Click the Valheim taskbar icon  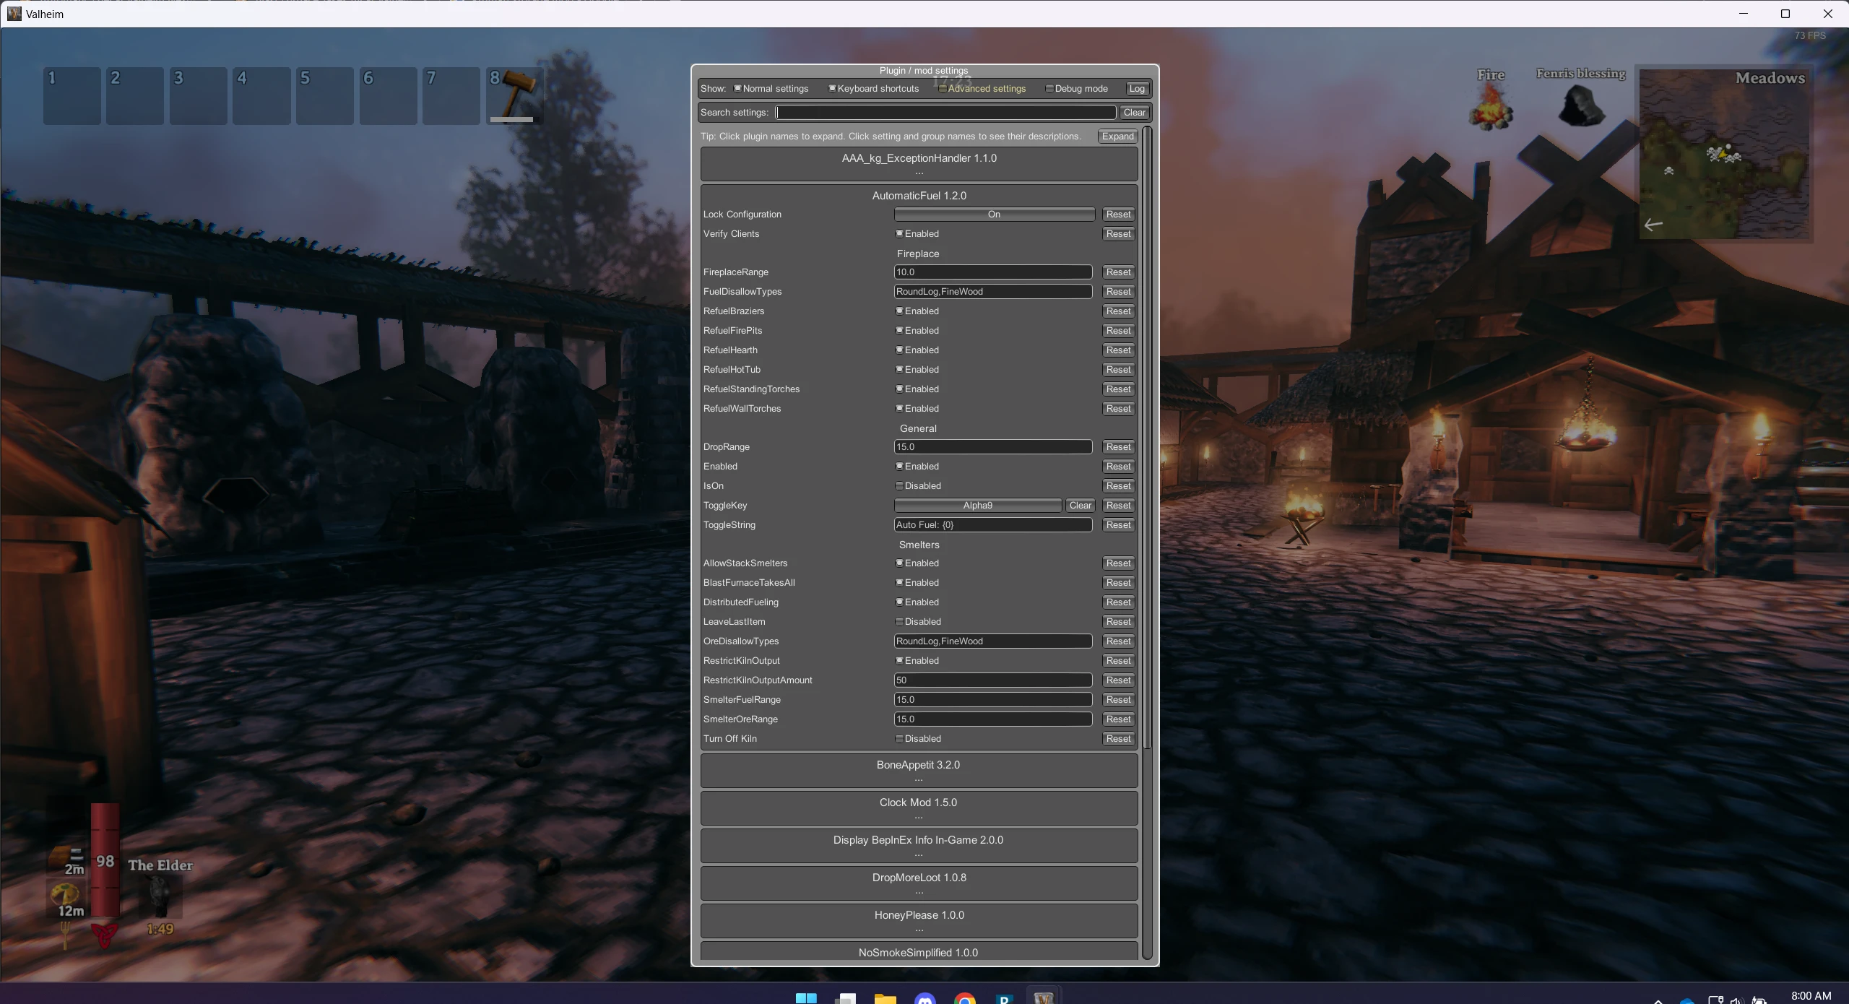1043,997
